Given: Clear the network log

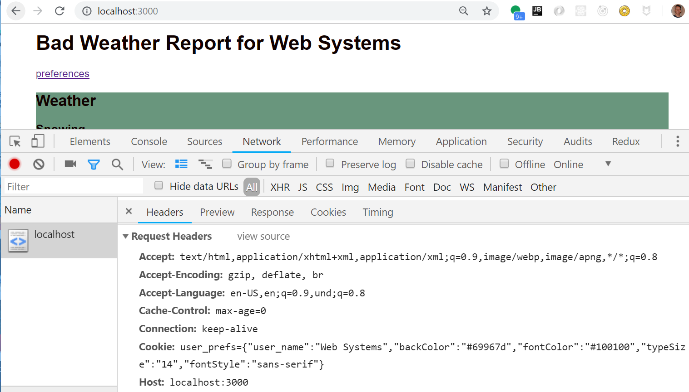Looking at the screenshot, I should [x=39, y=164].
